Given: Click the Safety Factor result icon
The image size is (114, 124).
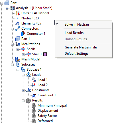Looking at the screenshot, I should pos(34,116).
